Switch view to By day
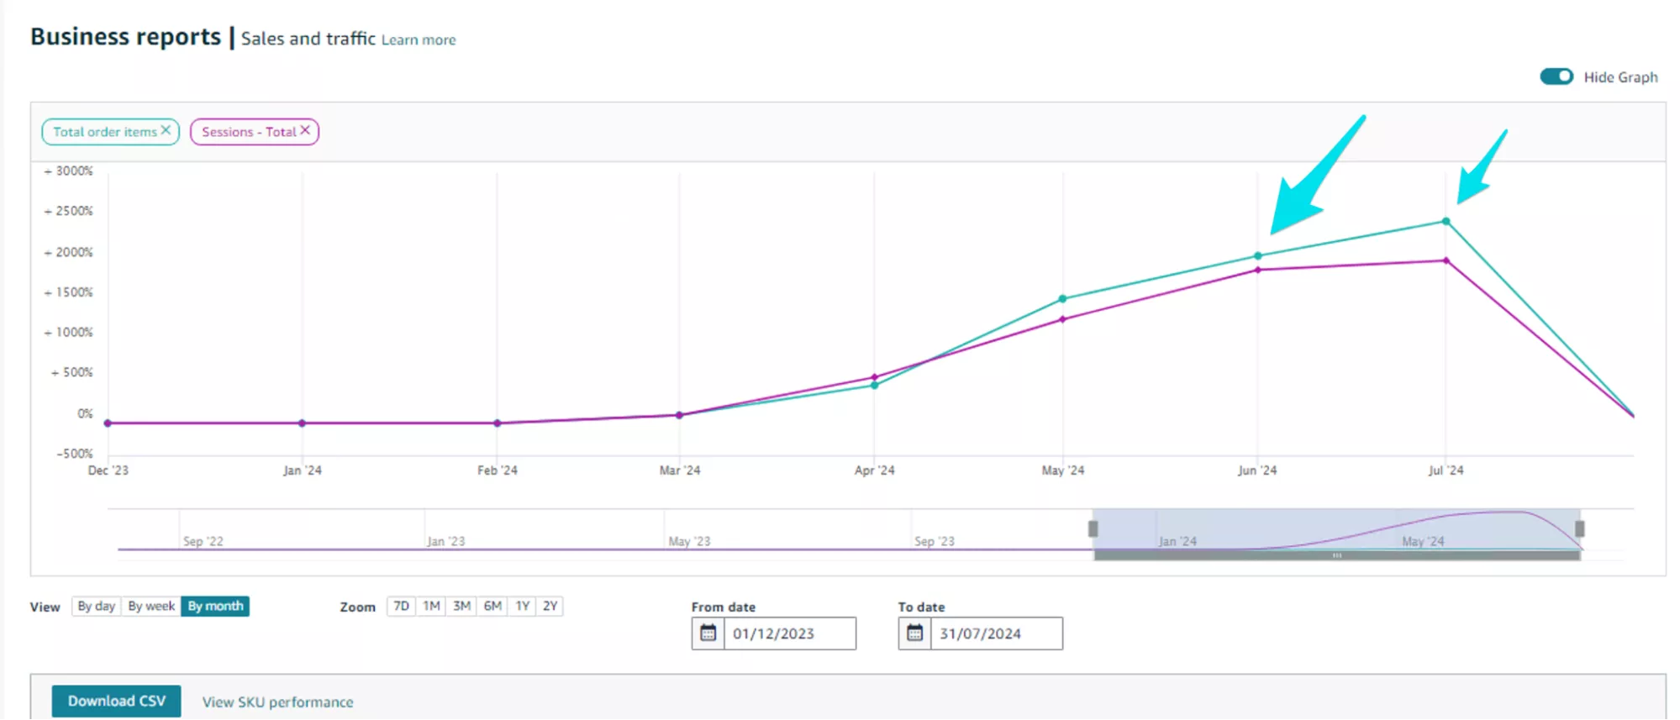Image resolution: width=1680 pixels, height=720 pixels. [96, 606]
